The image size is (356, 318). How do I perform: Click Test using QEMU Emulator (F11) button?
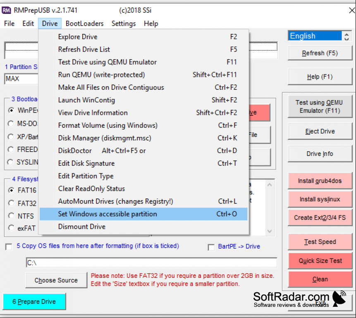coord(320,107)
